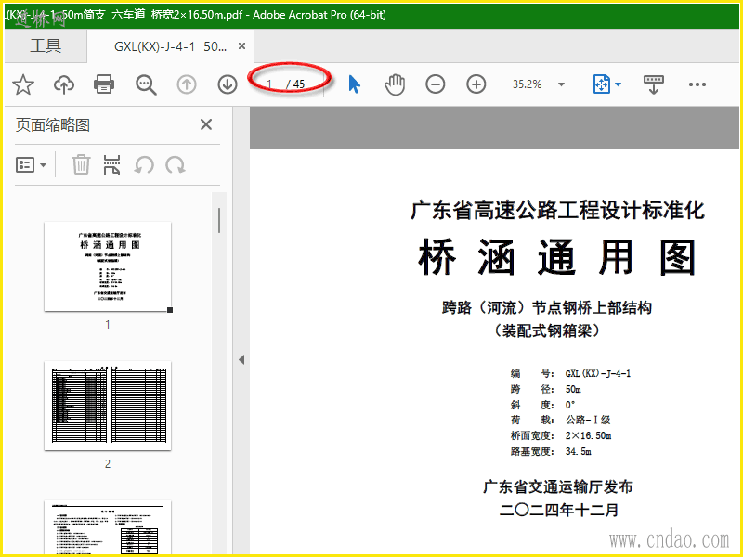Click the GXL(KX)-J-4-1 code value
The image size is (743, 557).
(x=598, y=374)
